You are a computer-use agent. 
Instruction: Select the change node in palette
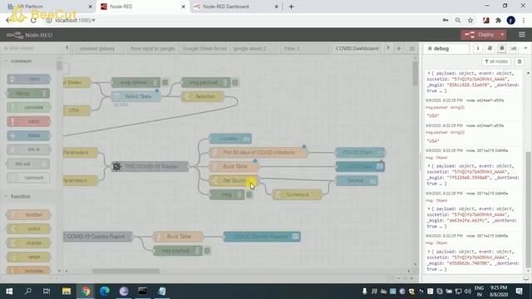(x=28, y=243)
